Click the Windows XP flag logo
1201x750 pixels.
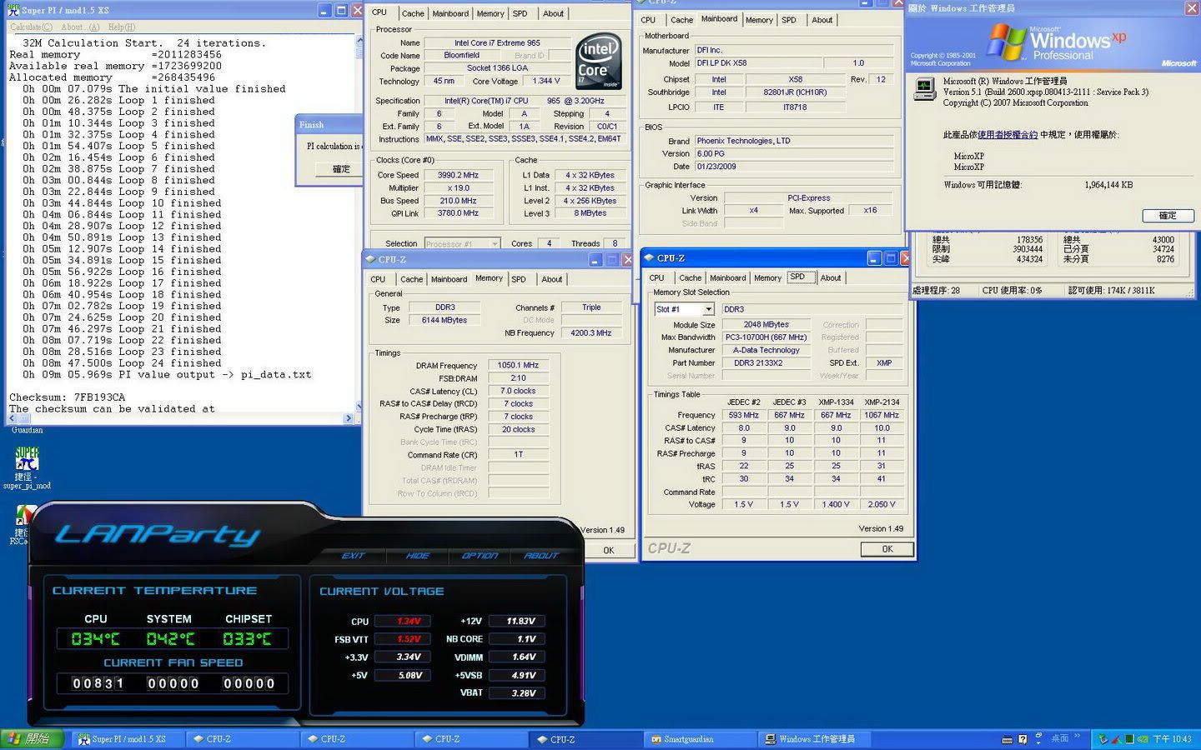pos(1007,42)
